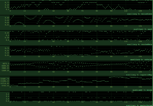
Task: Select the 'auxiliary 5: caValue' label
Action: point(141,60)
